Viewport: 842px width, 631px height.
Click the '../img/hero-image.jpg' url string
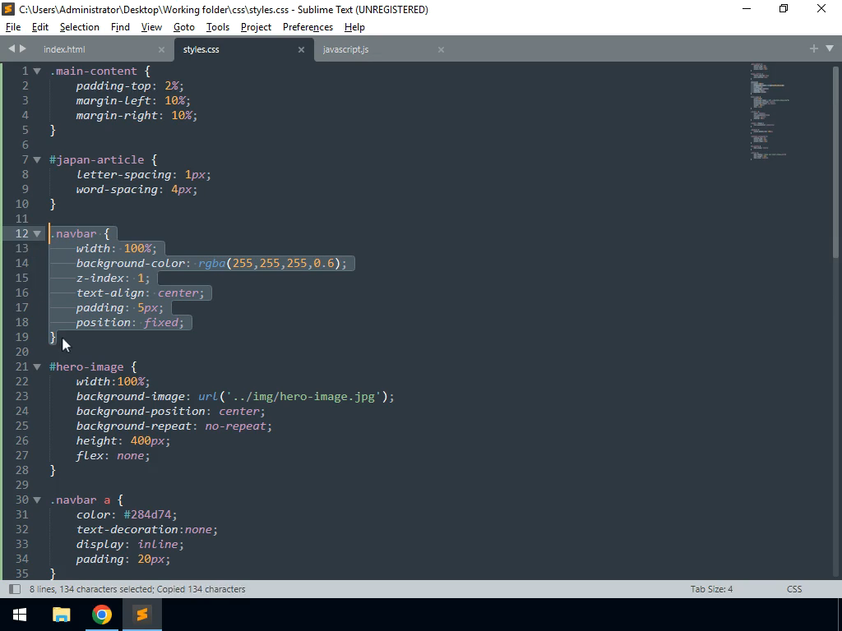pyautogui.click(x=303, y=397)
